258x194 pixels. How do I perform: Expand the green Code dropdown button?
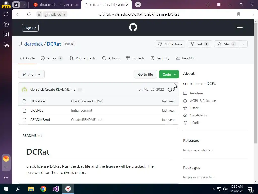pyautogui.click(x=169, y=74)
